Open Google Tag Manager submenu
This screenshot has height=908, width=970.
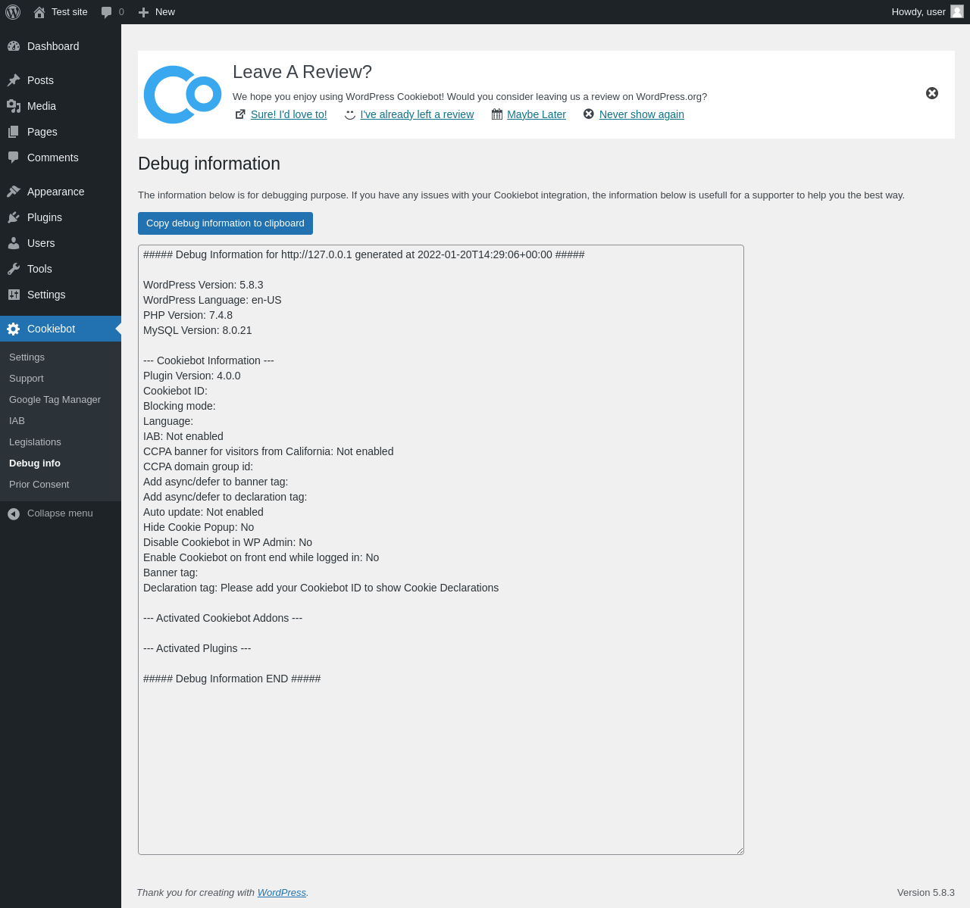pos(61,400)
